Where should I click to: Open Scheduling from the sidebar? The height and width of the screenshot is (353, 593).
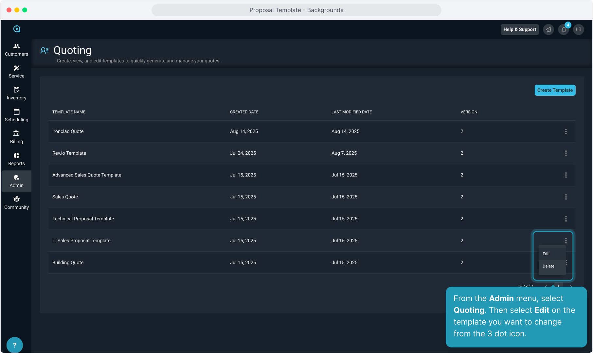tap(16, 116)
